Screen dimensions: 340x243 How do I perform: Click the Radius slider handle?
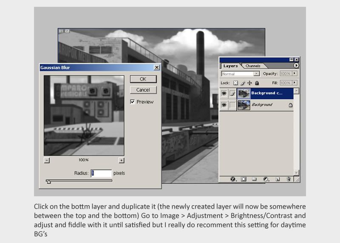pos(48,181)
